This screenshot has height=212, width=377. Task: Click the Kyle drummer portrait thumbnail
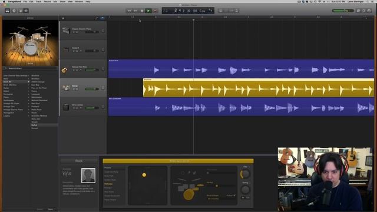click(x=88, y=175)
